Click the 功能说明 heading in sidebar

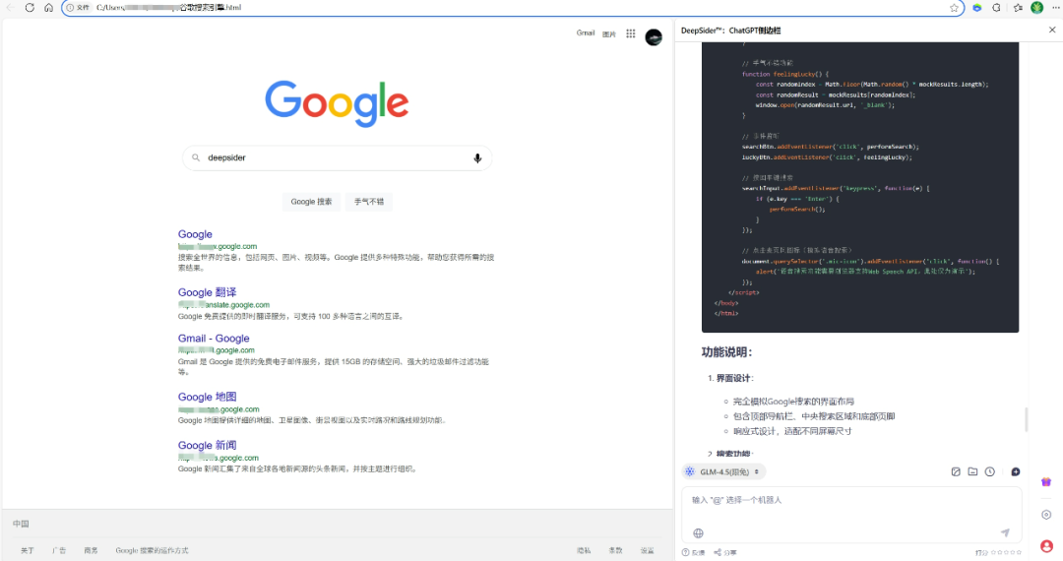coord(726,352)
